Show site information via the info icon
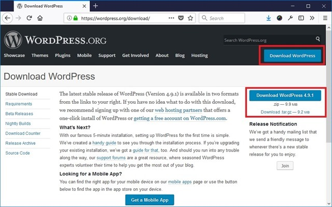This screenshot has width=332, height=207. point(69,18)
